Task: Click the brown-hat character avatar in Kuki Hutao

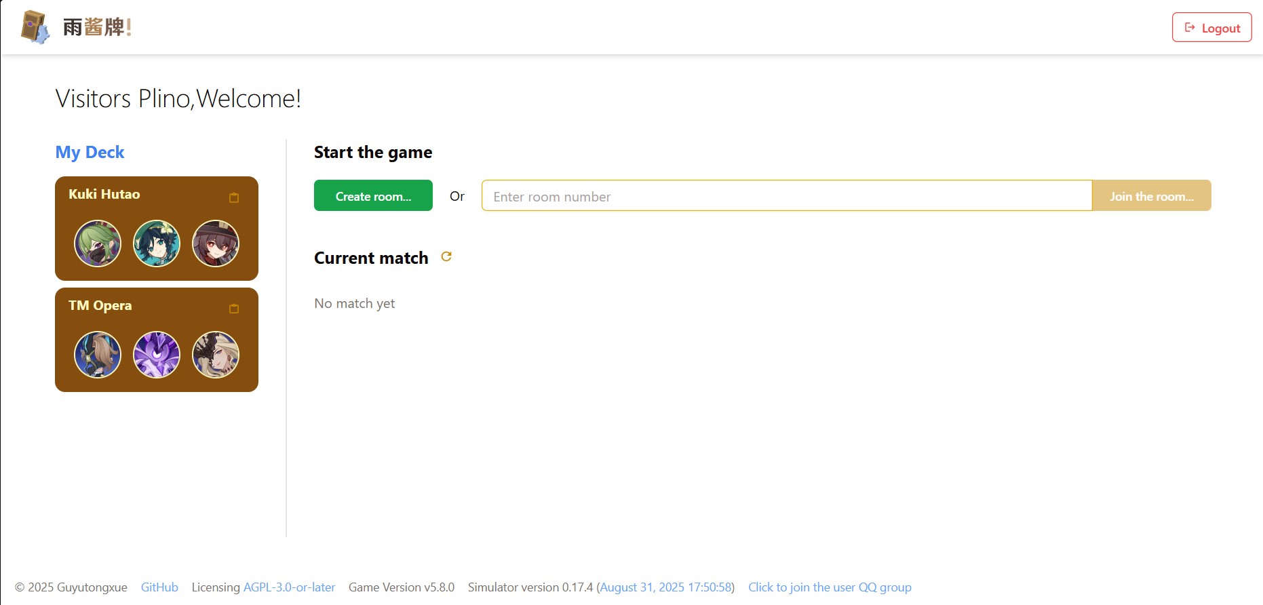Action: pos(216,243)
